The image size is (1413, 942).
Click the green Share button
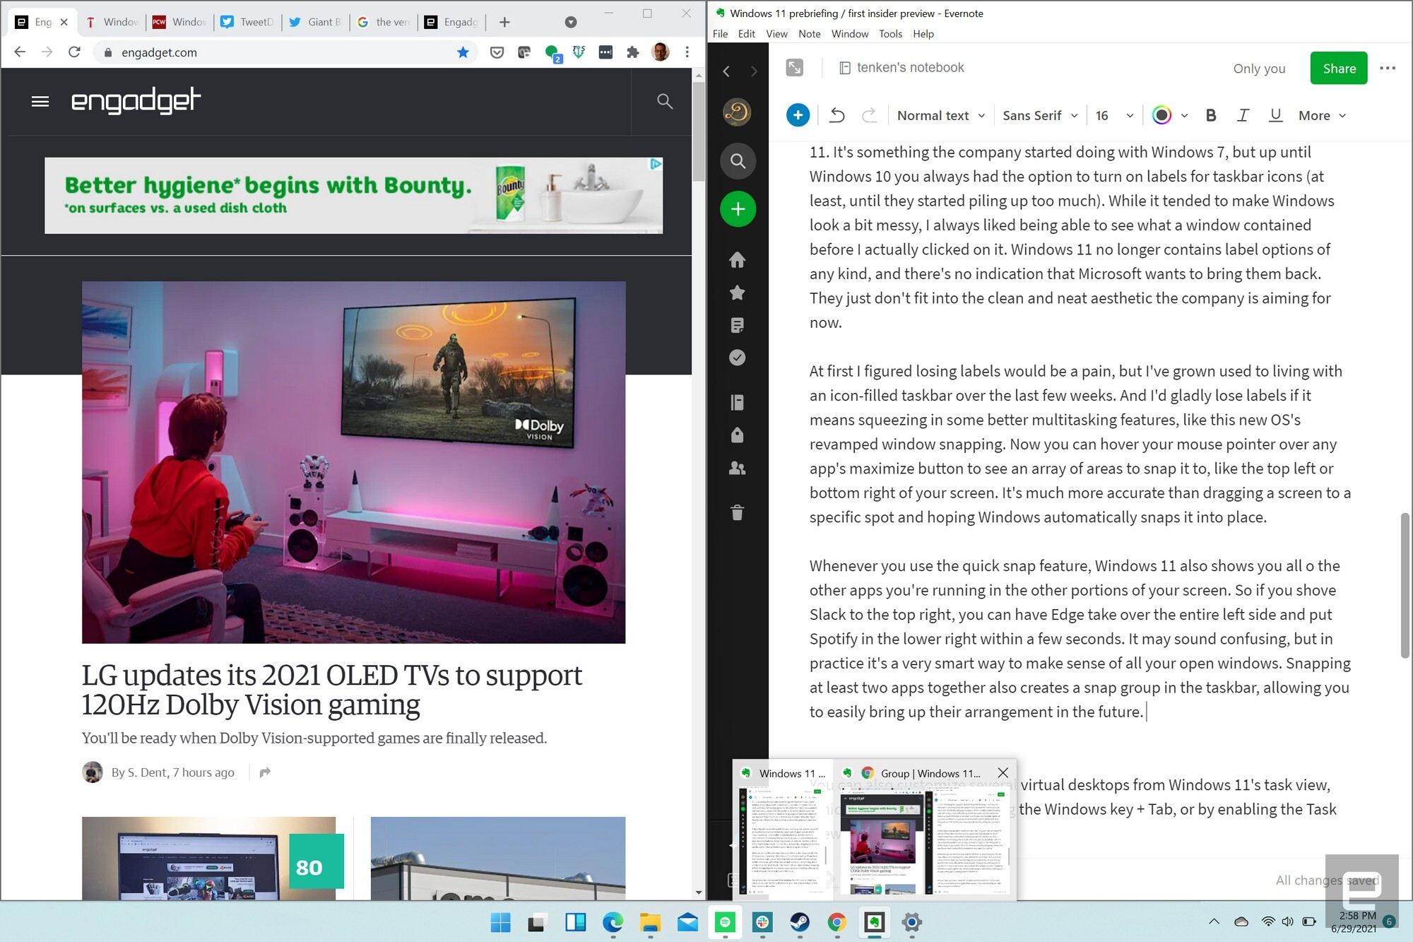coord(1338,69)
